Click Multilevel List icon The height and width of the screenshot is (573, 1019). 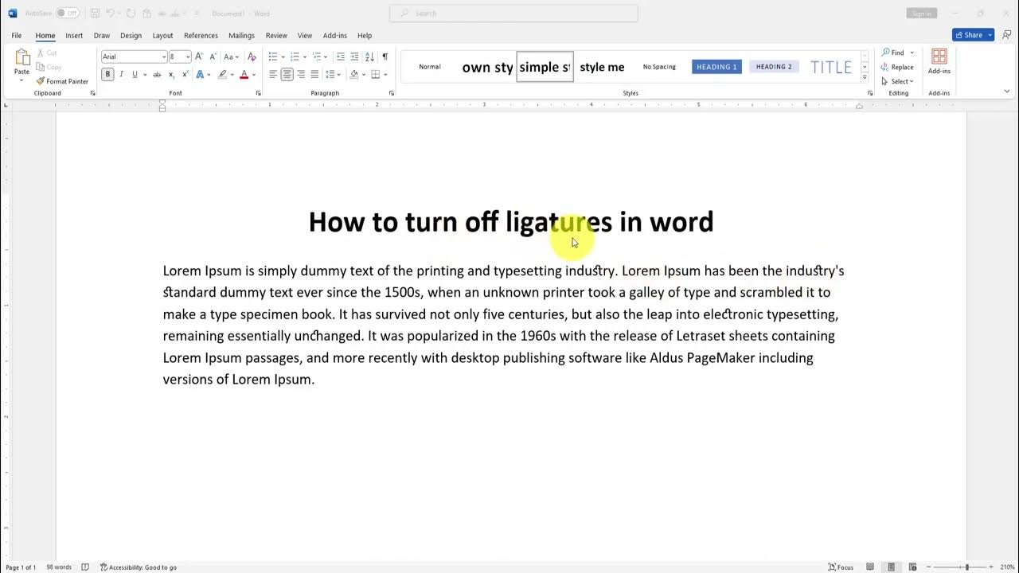coord(316,57)
